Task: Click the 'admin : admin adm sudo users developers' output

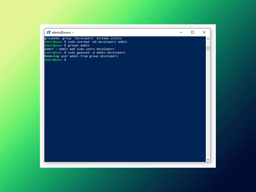Action: point(79,49)
